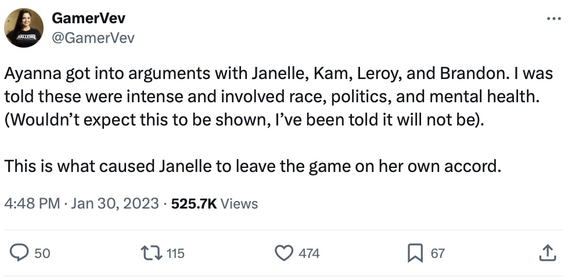The width and height of the screenshot is (568, 280).
Task: Click the sentence about Janelle leaving the game
Action: pos(252,167)
